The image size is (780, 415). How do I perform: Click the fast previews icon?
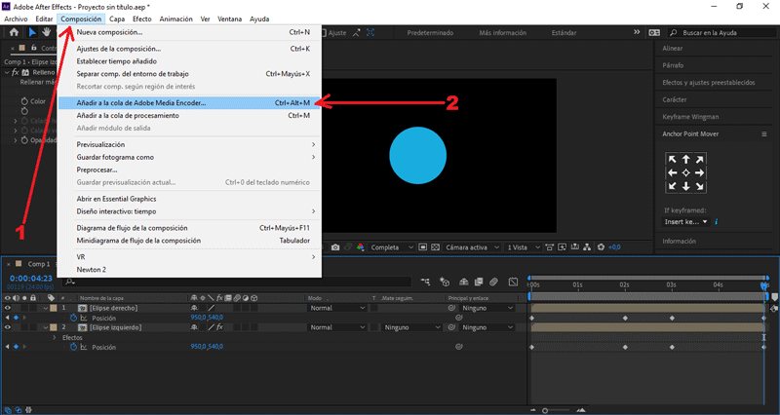[563, 247]
